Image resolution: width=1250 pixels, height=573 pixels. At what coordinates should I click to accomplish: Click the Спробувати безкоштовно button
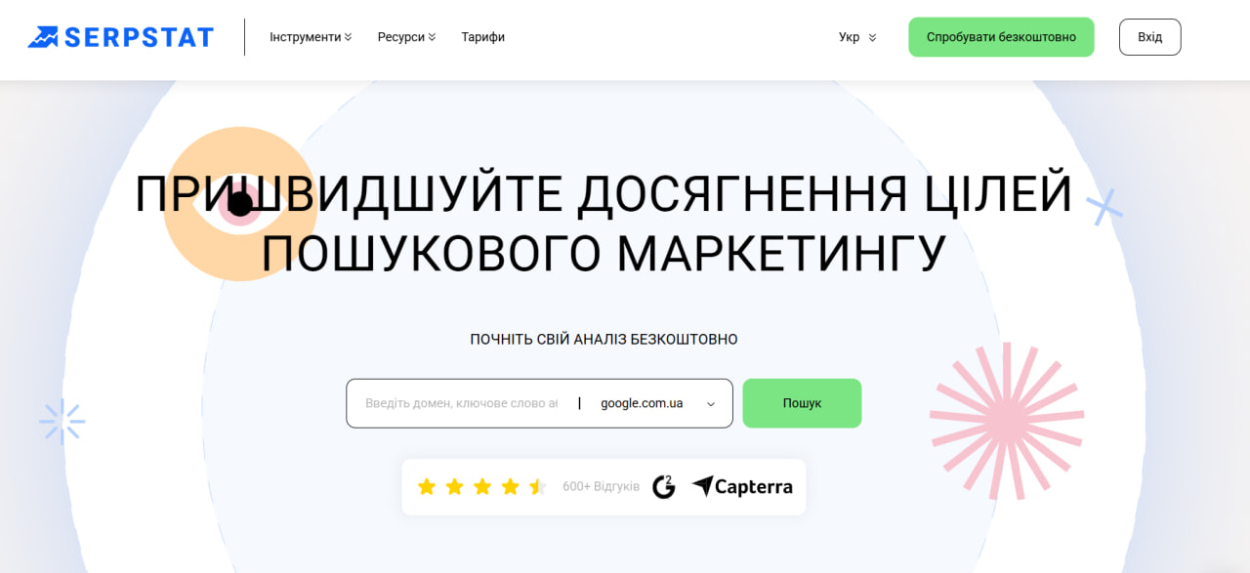coord(1001,37)
